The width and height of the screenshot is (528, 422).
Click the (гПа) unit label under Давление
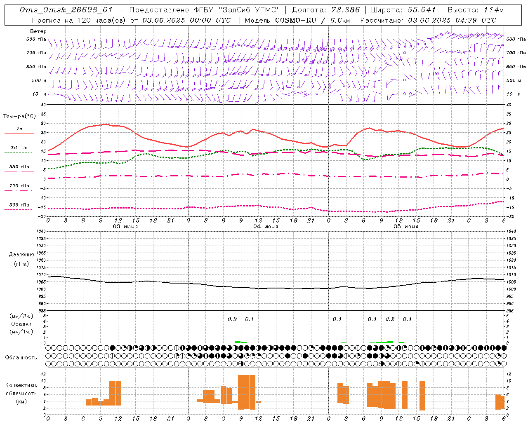pos(21,264)
